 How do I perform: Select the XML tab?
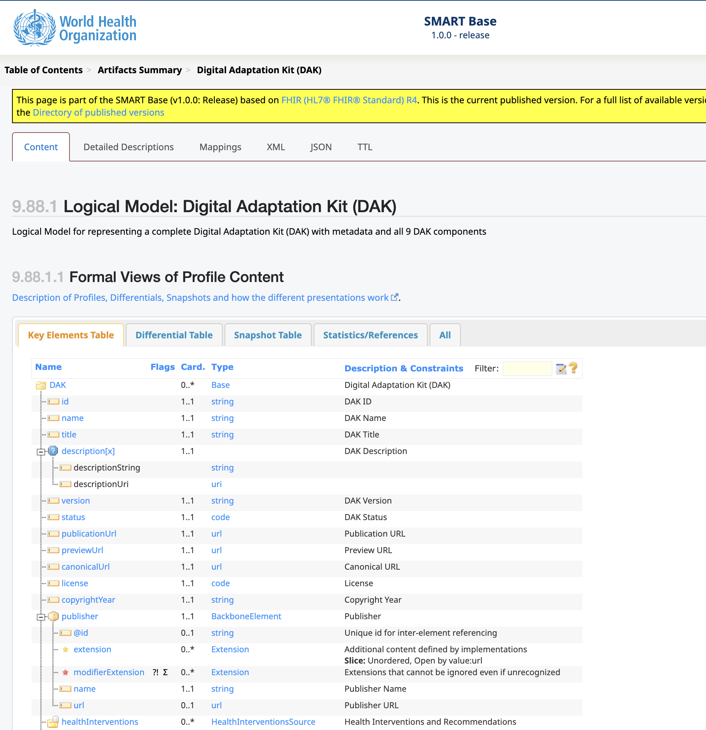point(276,147)
